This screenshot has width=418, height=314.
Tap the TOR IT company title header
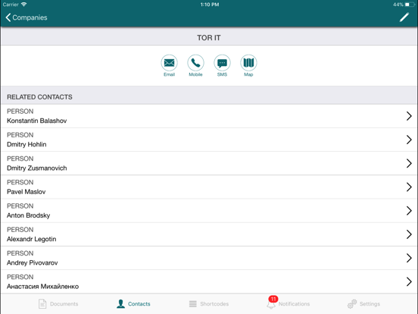pos(209,38)
